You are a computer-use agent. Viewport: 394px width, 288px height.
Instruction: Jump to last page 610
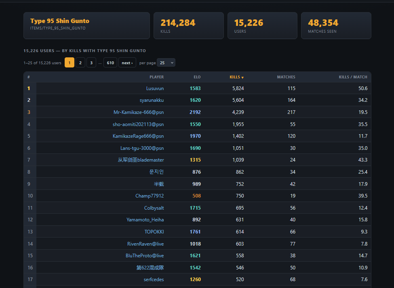(x=110, y=63)
